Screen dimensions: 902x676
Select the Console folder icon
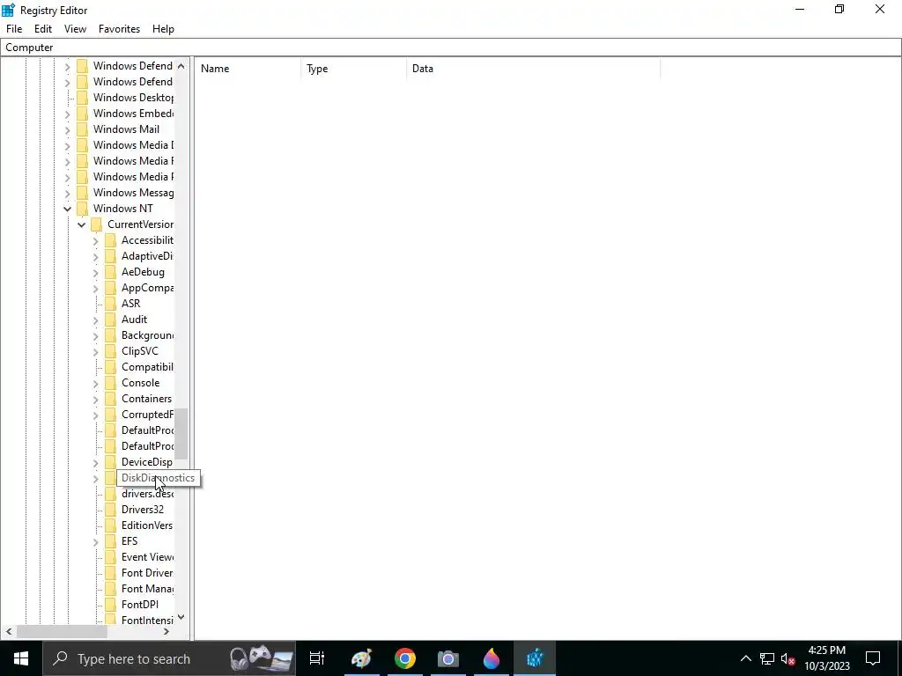pos(110,382)
